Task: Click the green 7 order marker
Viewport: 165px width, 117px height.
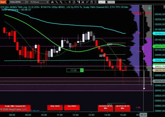Action: (x=82, y=70)
